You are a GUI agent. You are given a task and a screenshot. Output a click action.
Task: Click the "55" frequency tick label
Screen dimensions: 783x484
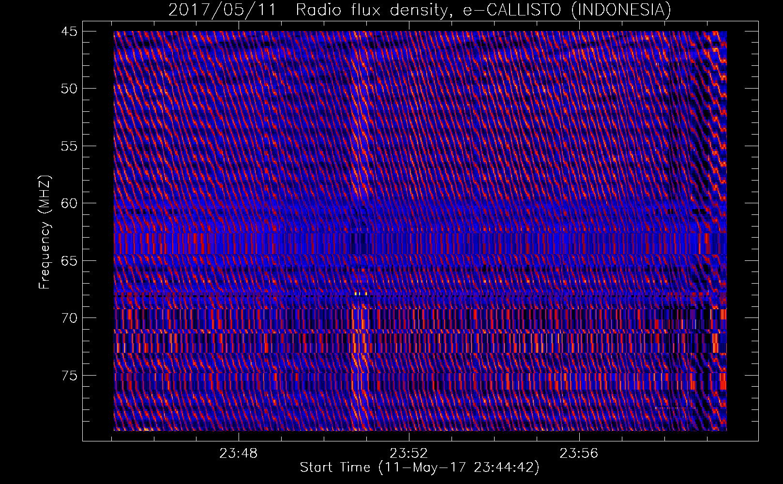tap(69, 146)
